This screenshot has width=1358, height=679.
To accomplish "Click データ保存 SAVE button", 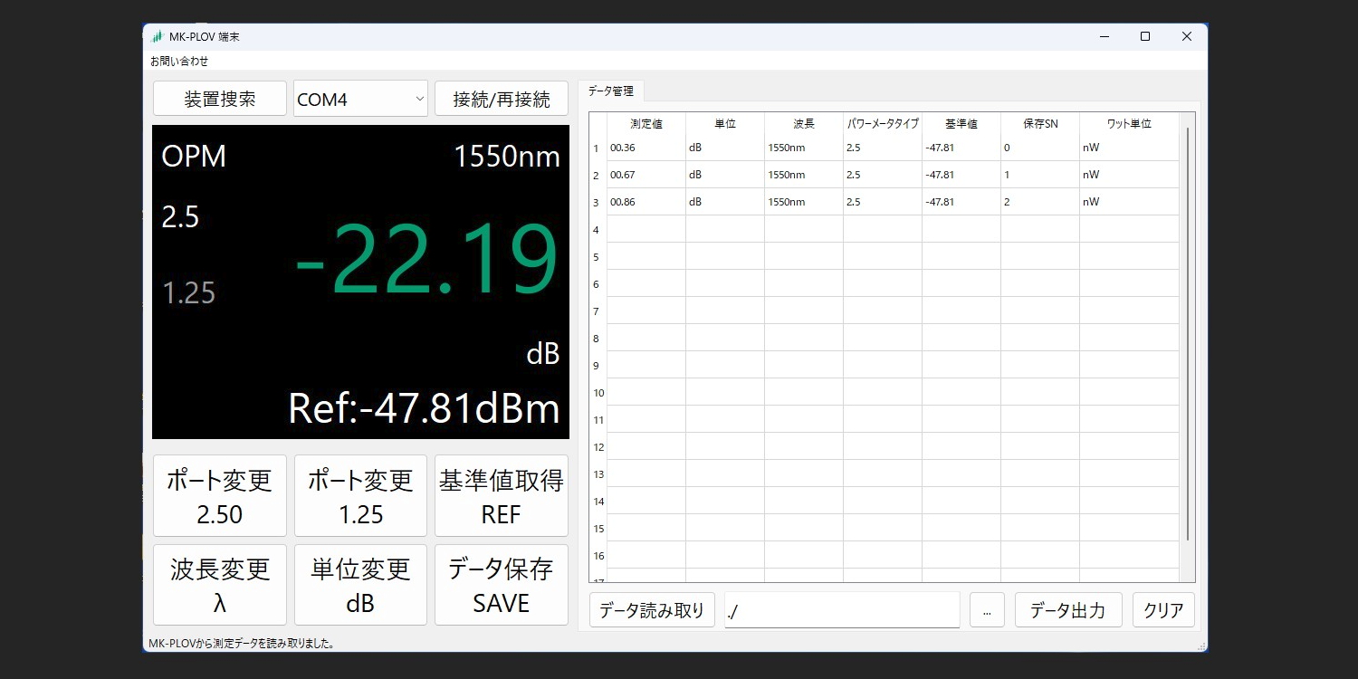I will [502, 585].
